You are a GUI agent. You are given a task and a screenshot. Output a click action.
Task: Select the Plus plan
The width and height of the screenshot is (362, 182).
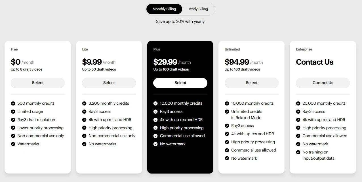point(180,83)
